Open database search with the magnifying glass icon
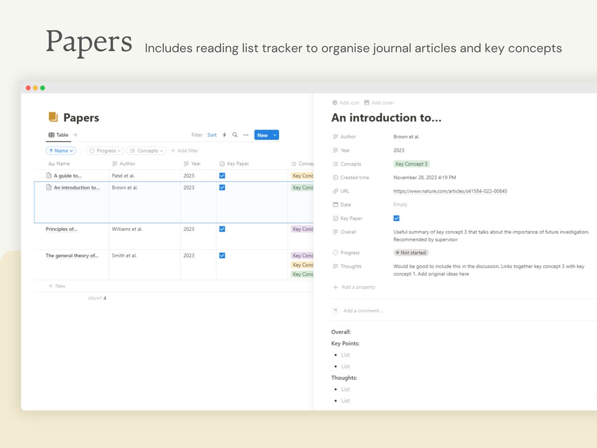 coord(235,135)
